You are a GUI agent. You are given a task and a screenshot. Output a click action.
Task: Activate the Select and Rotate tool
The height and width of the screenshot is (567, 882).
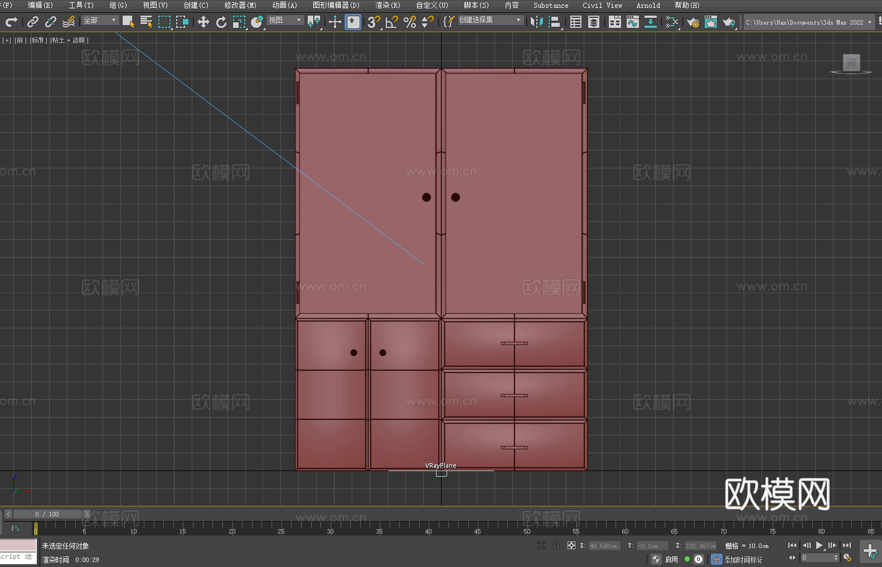pos(221,22)
